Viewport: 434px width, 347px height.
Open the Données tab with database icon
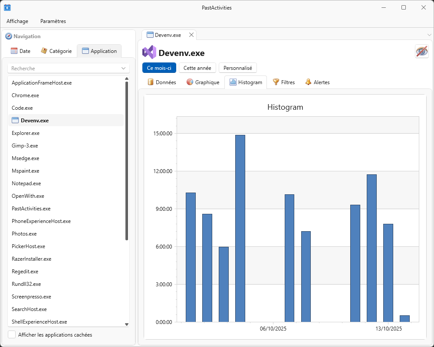(x=162, y=82)
